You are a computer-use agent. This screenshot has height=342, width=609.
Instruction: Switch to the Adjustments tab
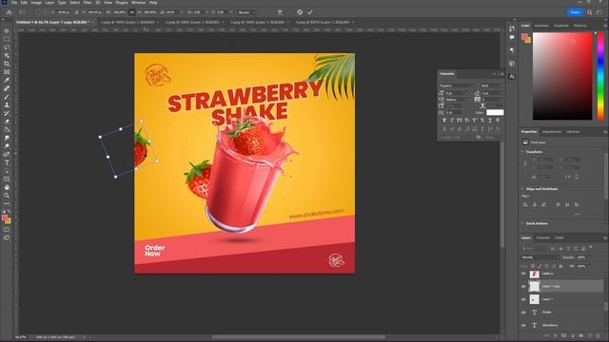click(x=552, y=132)
